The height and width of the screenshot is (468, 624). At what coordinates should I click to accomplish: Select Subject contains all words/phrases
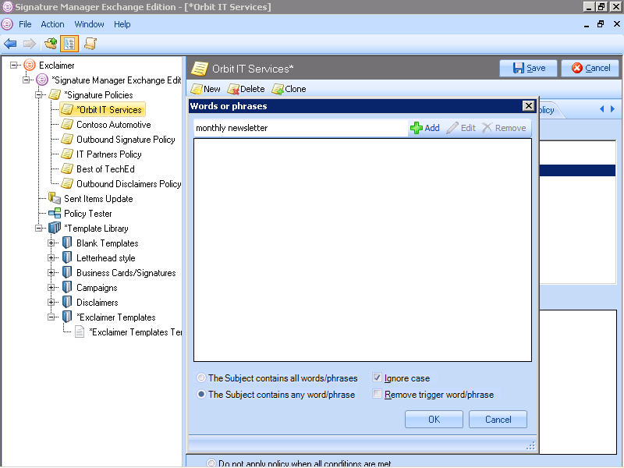point(201,378)
